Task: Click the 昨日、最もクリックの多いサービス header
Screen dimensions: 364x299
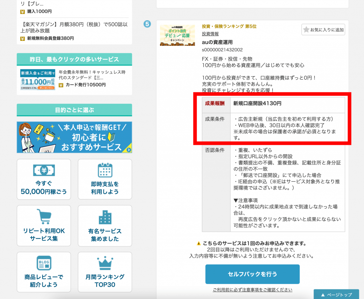Action: click(x=74, y=59)
